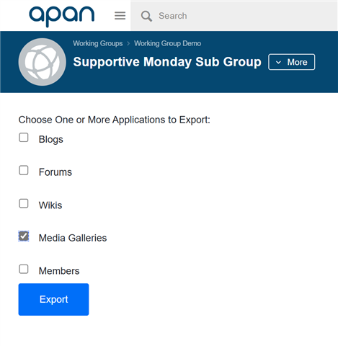Check the Blogs checkbox
Image resolution: width=338 pixels, height=346 pixels.
24,138
